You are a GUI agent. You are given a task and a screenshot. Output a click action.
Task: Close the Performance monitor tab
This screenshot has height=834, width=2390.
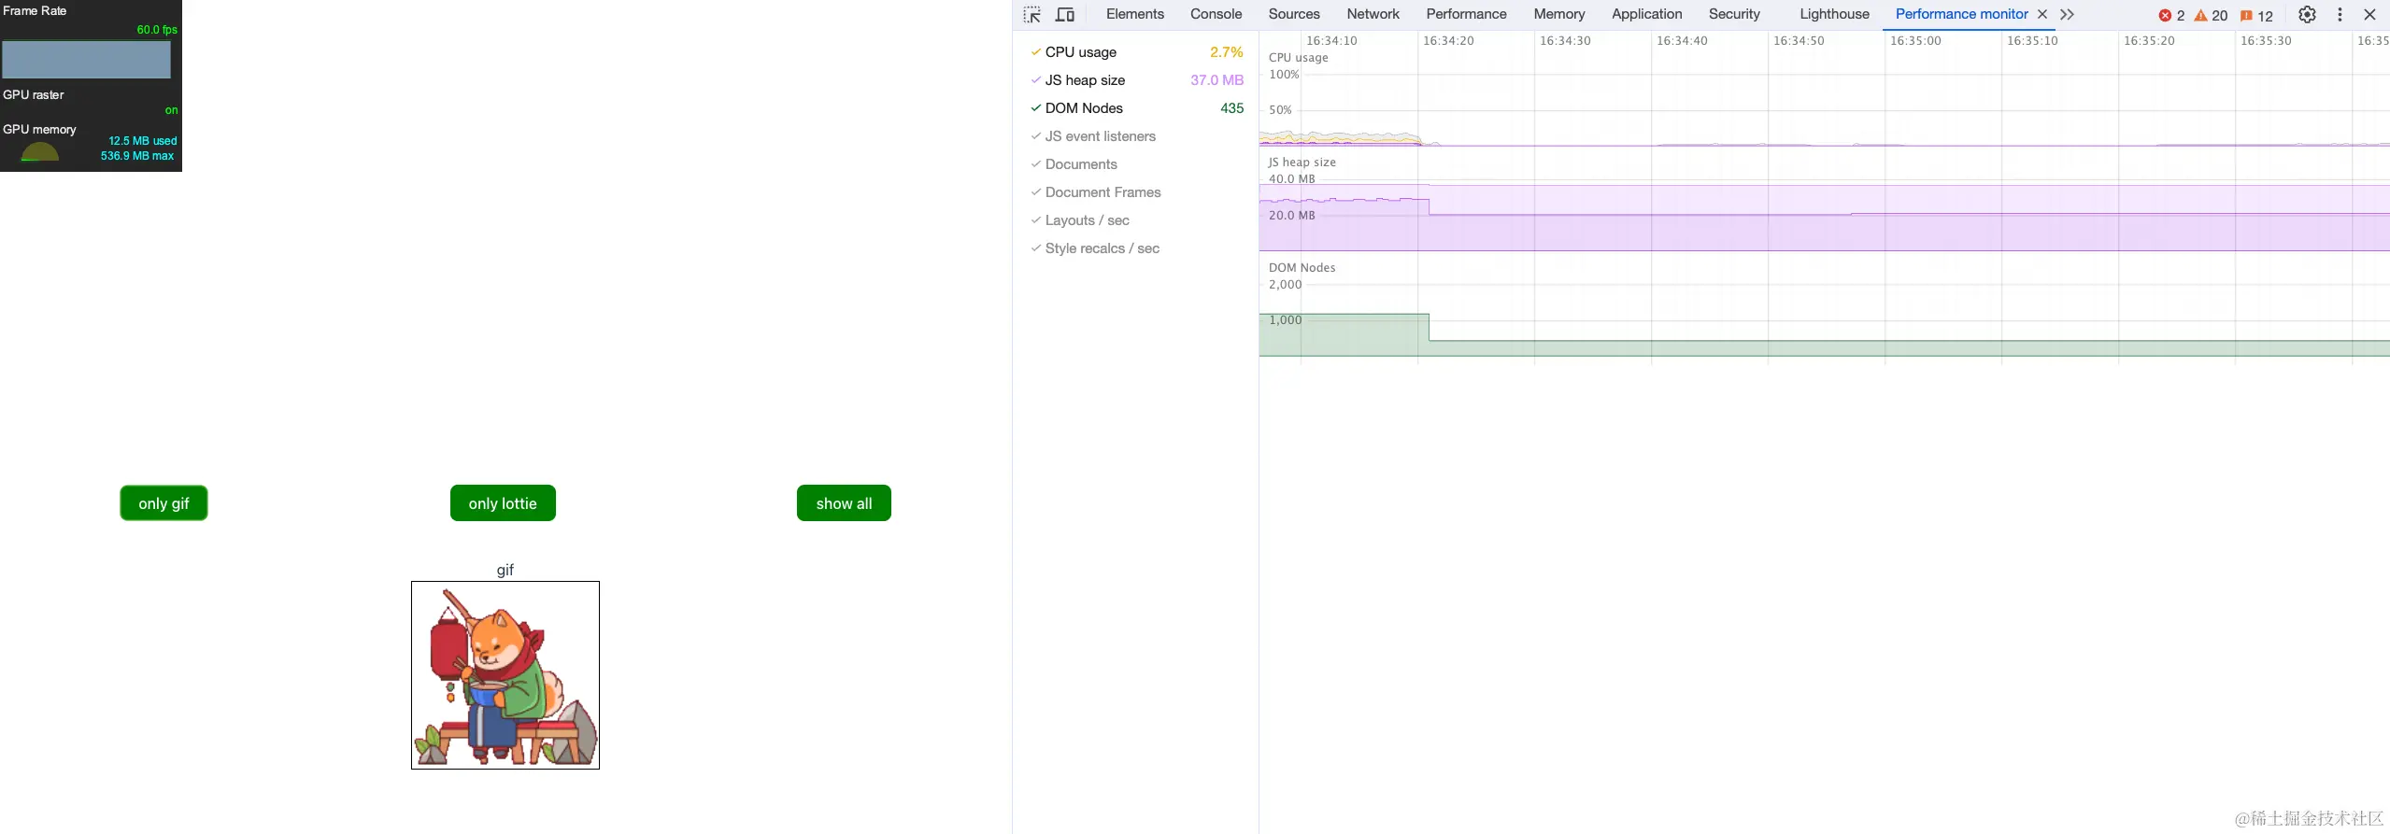(x=2042, y=14)
